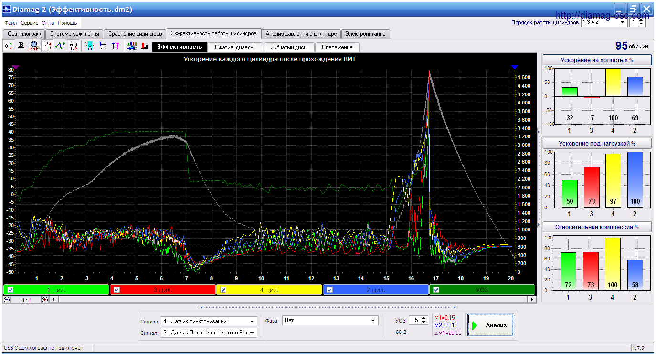This screenshot has width=656, height=354.
Task: Click the RPM 1/0 scale icon
Action: pos(48,46)
